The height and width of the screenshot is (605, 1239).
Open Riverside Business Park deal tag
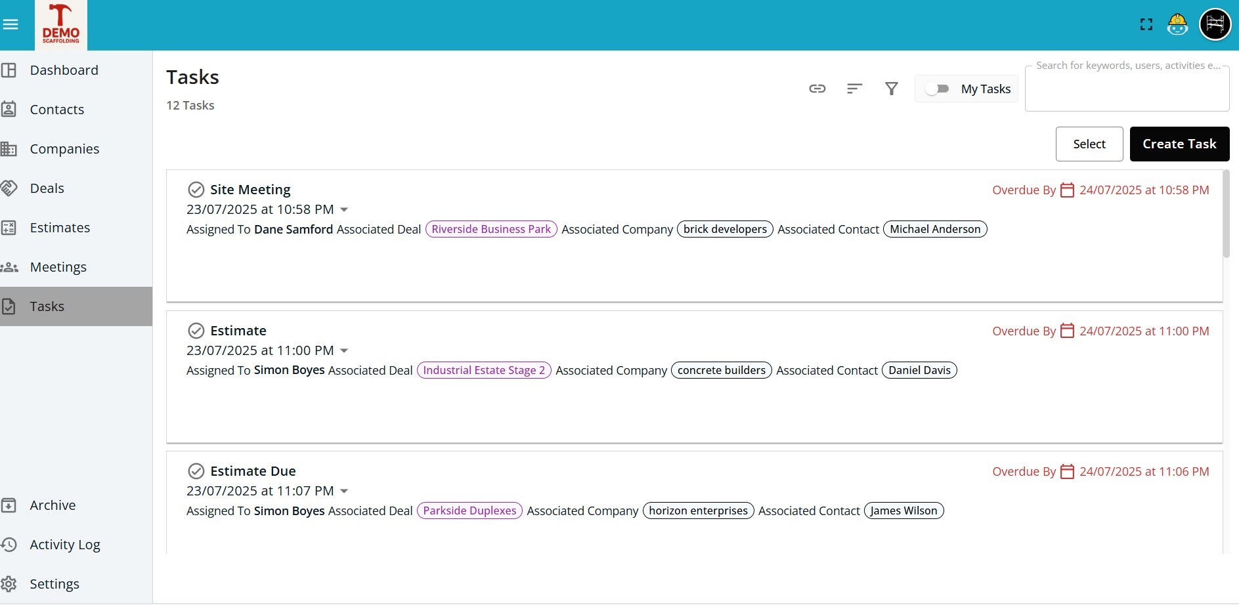tap(491, 229)
